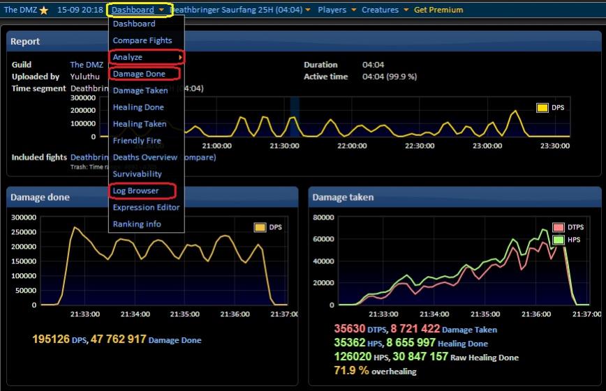The image size is (606, 391).
Task: Toggle the red DTPS legend swatch
Action: pyautogui.click(x=559, y=228)
